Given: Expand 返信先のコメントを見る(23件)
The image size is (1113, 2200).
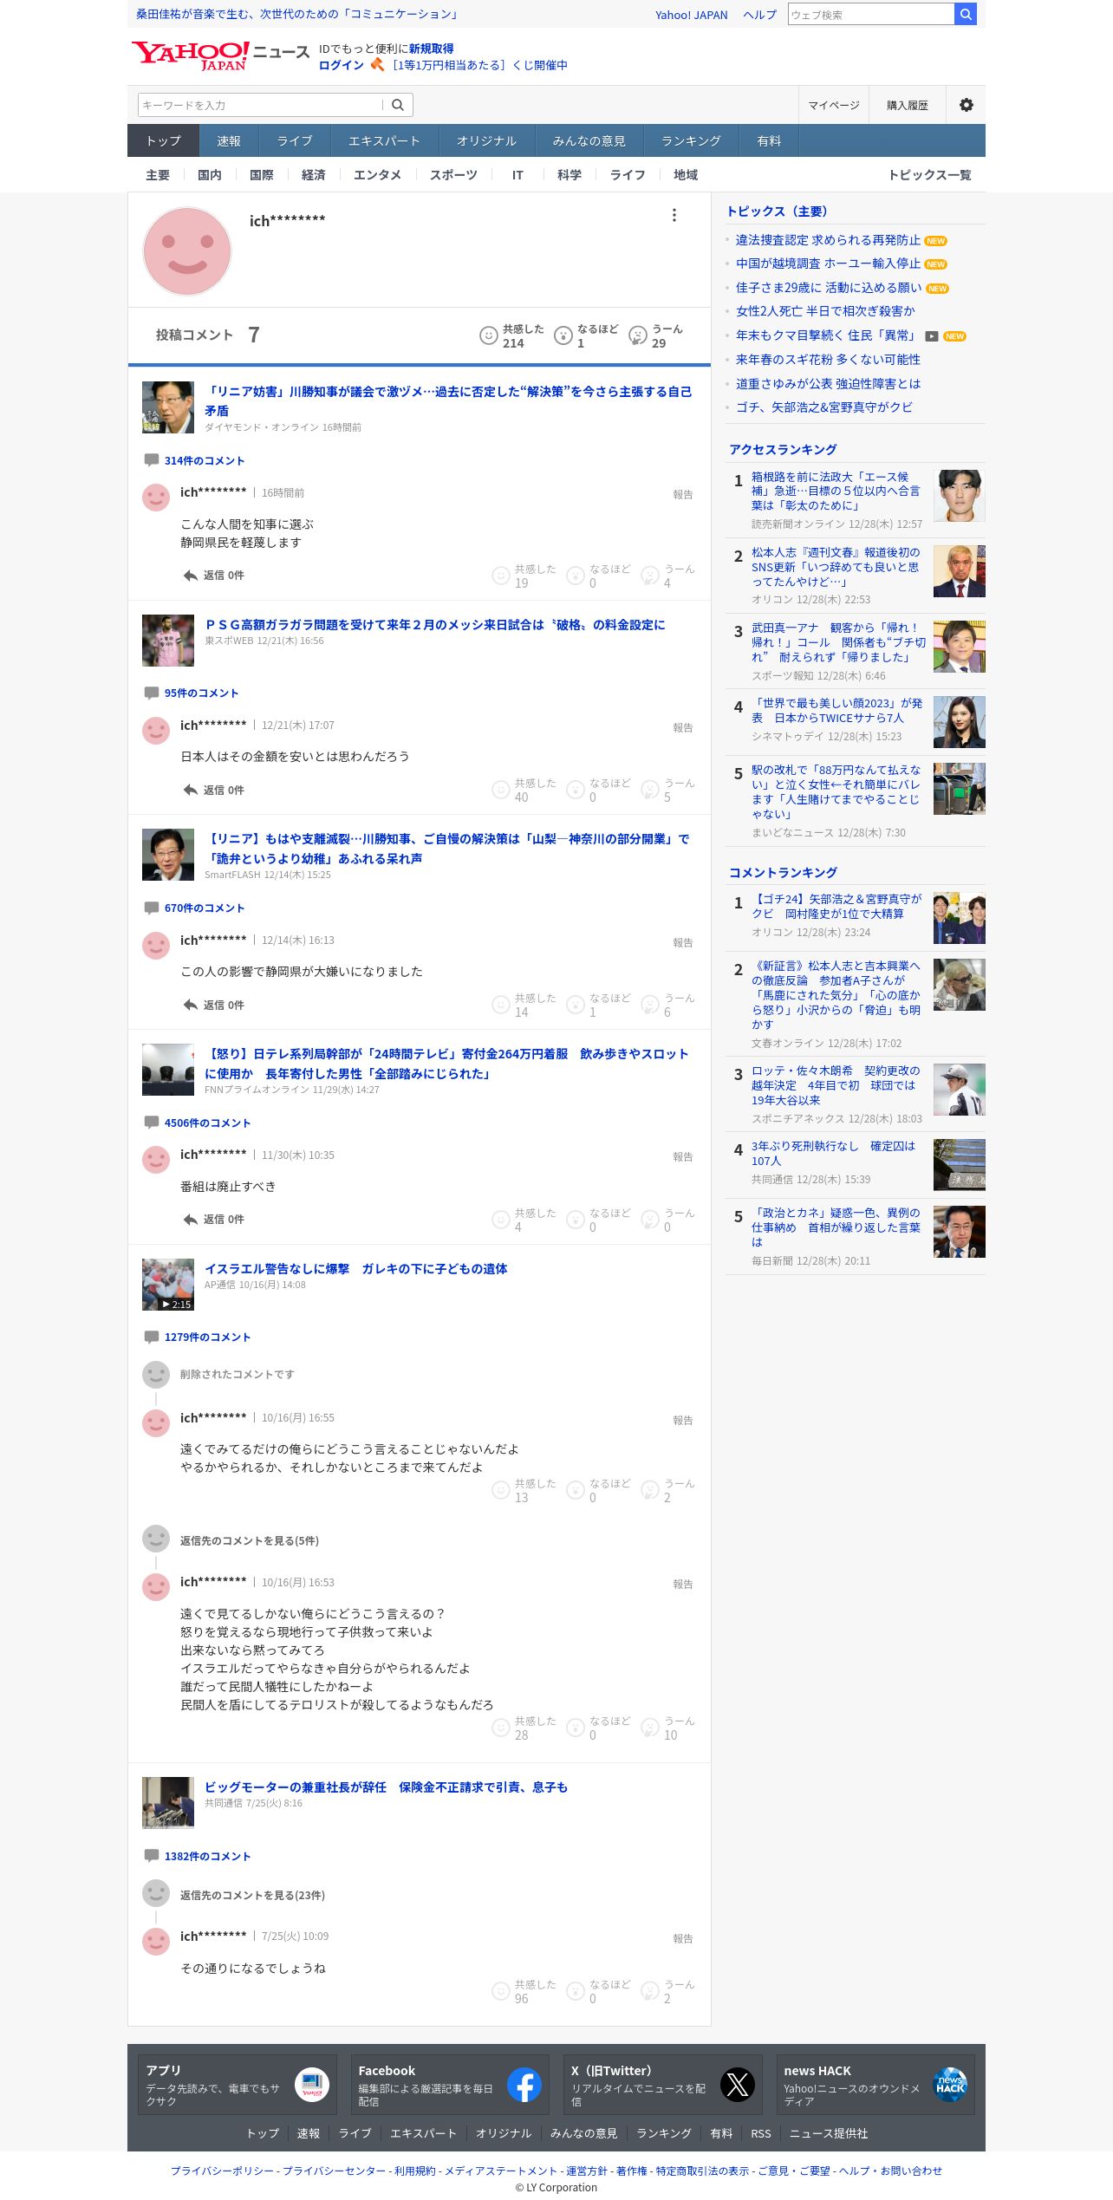Looking at the screenshot, I should (x=252, y=1896).
